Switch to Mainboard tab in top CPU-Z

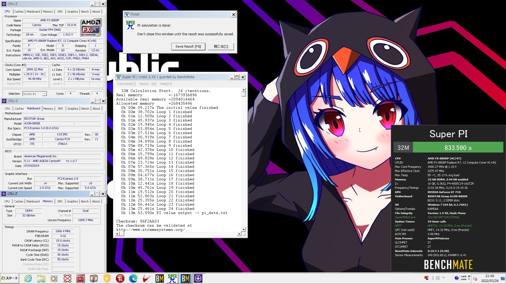coord(33,12)
